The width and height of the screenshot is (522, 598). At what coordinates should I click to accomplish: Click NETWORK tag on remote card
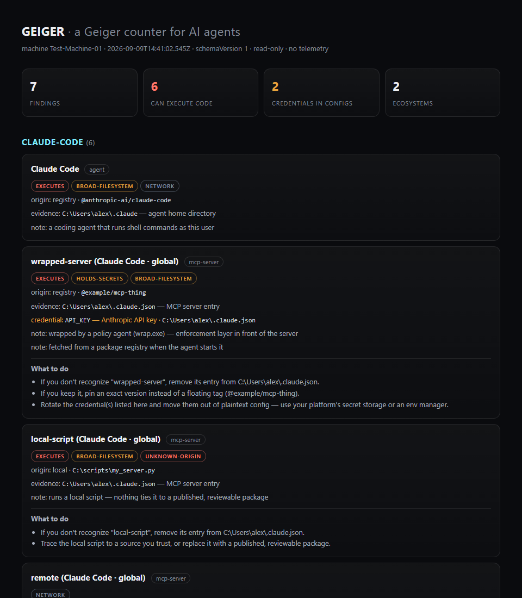[51, 595]
